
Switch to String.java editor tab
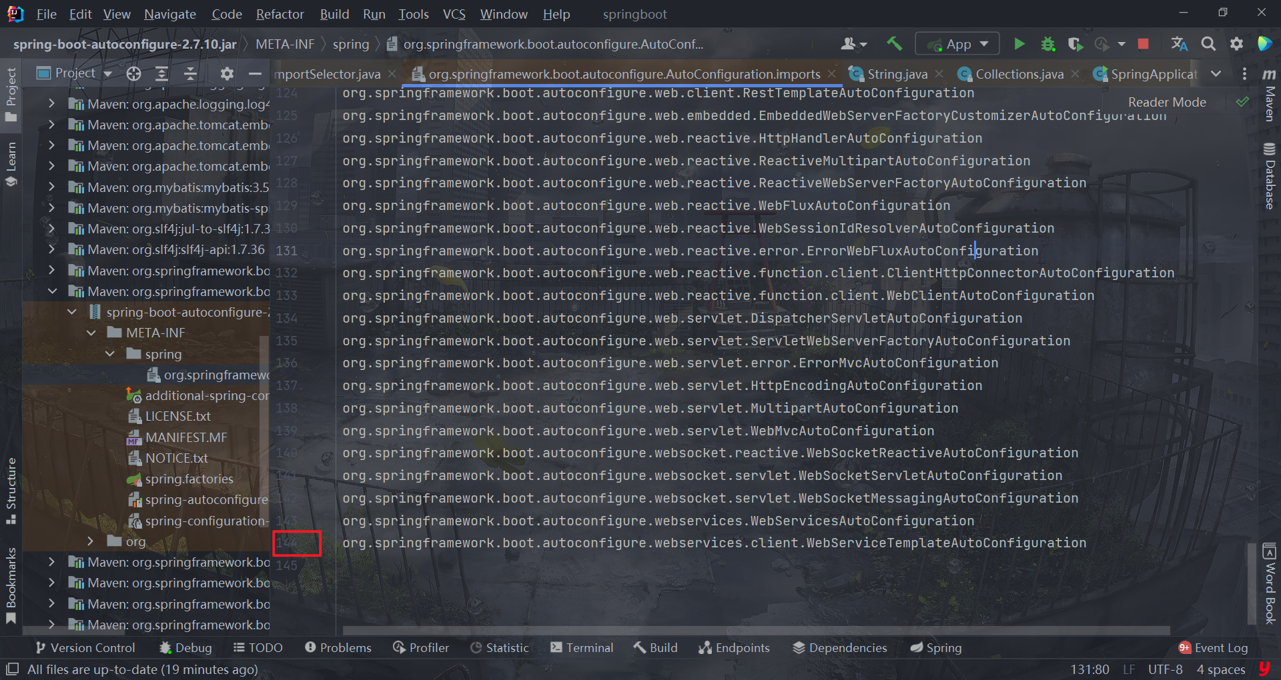click(x=897, y=74)
